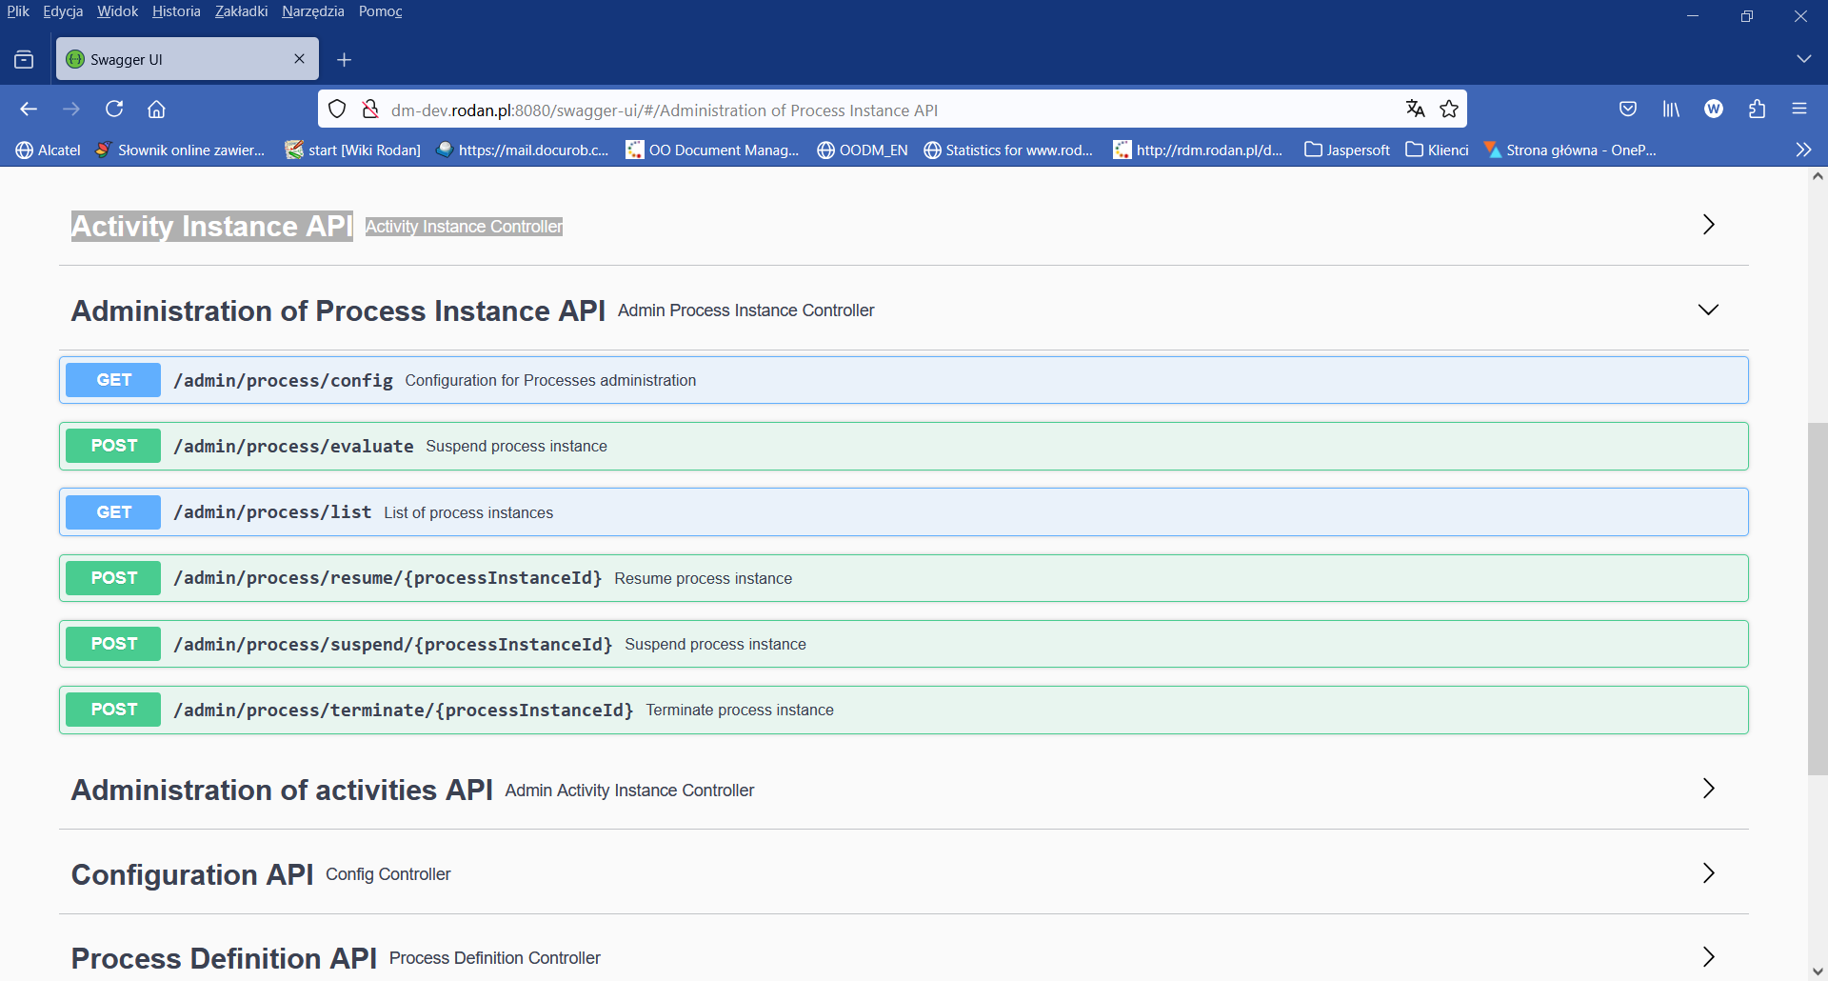
Task: Reload the page with refresh icon
Action: pyautogui.click(x=114, y=109)
